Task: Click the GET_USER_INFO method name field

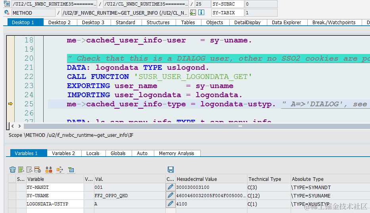Action: (x=125, y=13)
